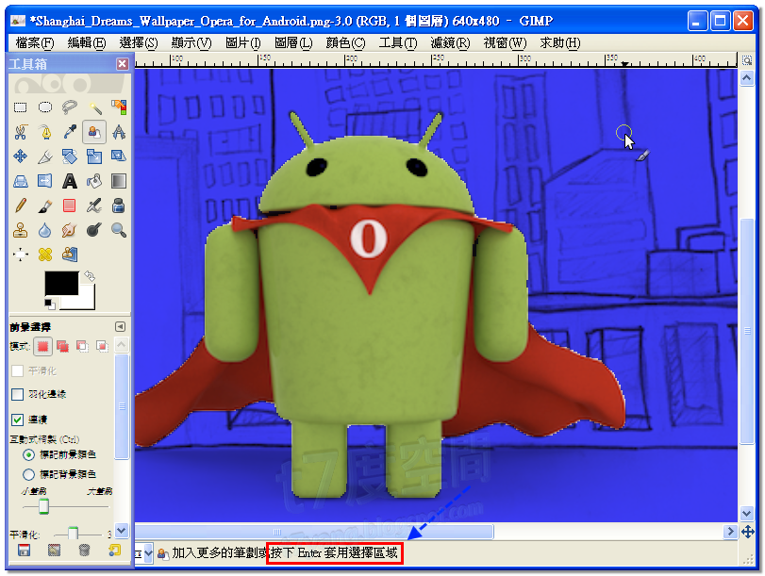Select the Zoom magnifier tool
Screen dimensions: 765x576
tap(119, 230)
